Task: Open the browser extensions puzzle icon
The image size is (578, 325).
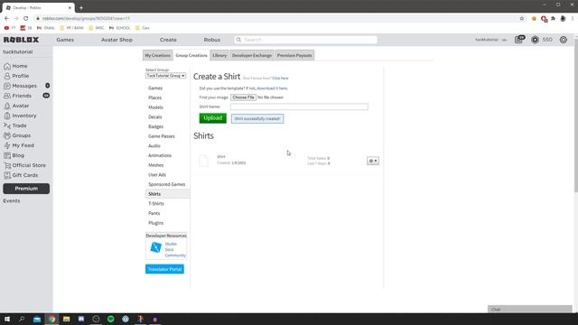Action: tap(553, 18)
